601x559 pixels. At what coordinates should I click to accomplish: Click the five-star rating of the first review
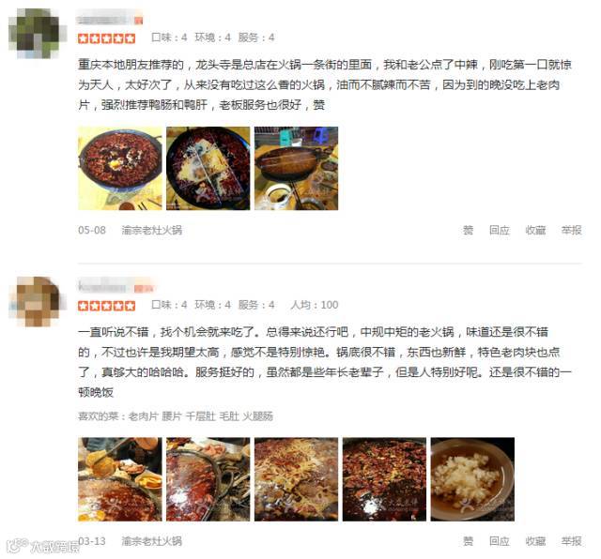coord(106,38)
